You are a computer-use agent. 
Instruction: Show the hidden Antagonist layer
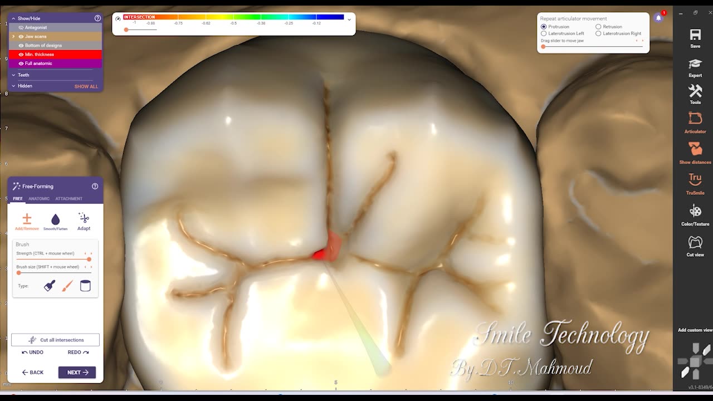[x=21, y=27]
